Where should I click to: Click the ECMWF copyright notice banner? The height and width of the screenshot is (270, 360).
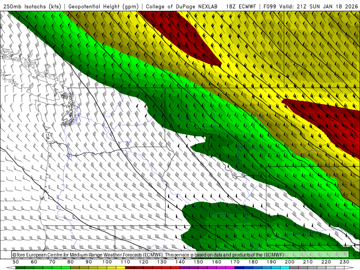point(180,255)
